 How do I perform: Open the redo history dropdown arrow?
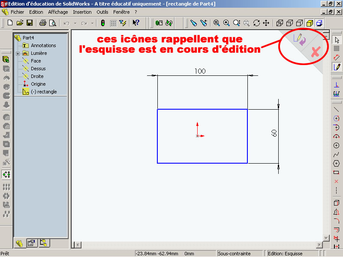[x=92, y=23]
